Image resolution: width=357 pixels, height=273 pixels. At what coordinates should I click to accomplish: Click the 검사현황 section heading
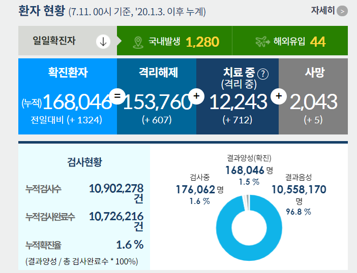84,162
